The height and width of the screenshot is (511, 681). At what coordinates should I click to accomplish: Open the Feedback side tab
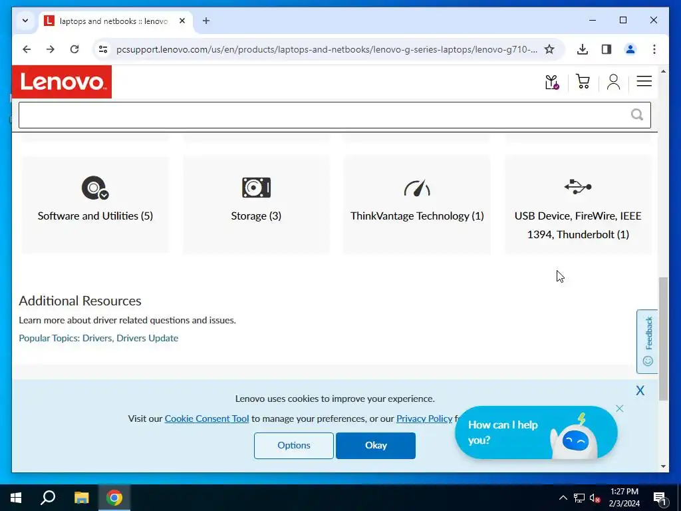click(x=647, y=341)
